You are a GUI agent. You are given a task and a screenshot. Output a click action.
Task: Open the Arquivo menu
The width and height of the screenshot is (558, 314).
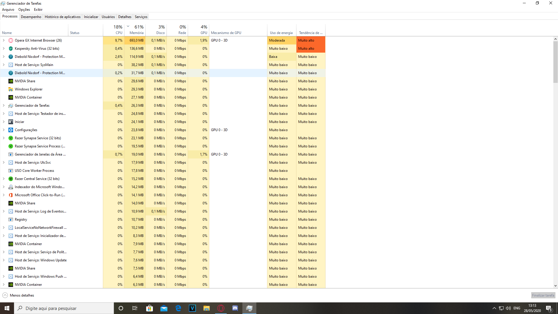pos(8,10)
